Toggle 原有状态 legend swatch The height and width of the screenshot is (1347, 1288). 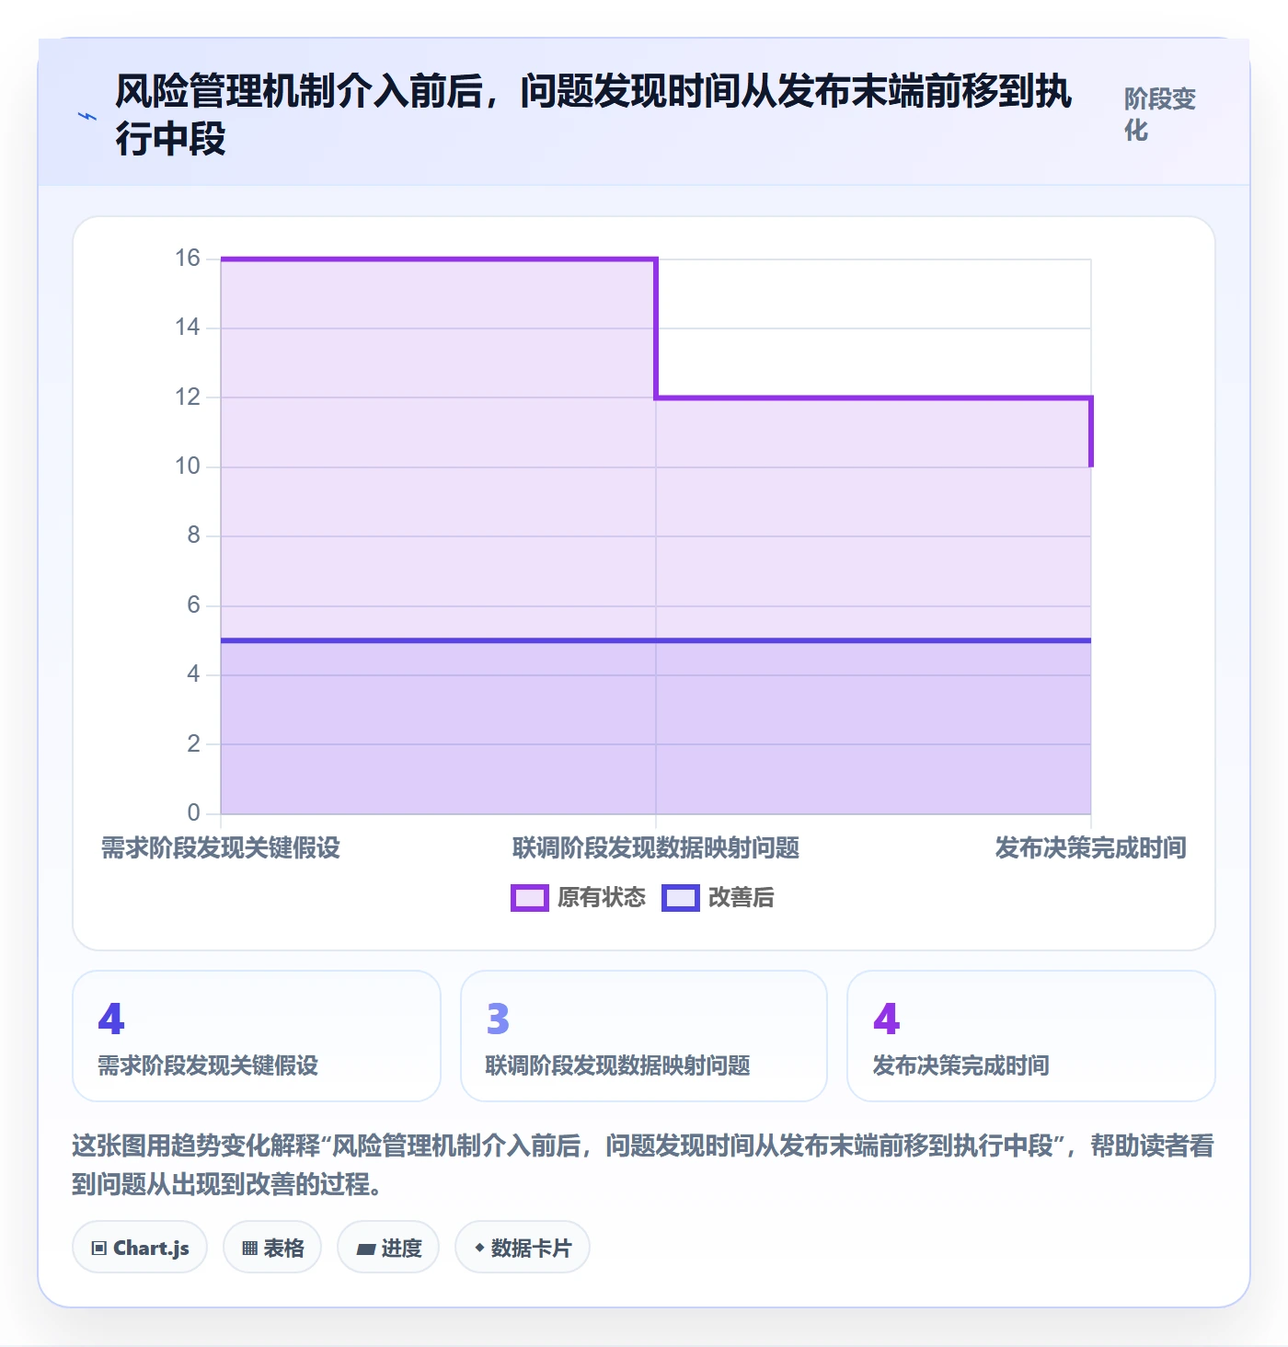pos(530,898)
